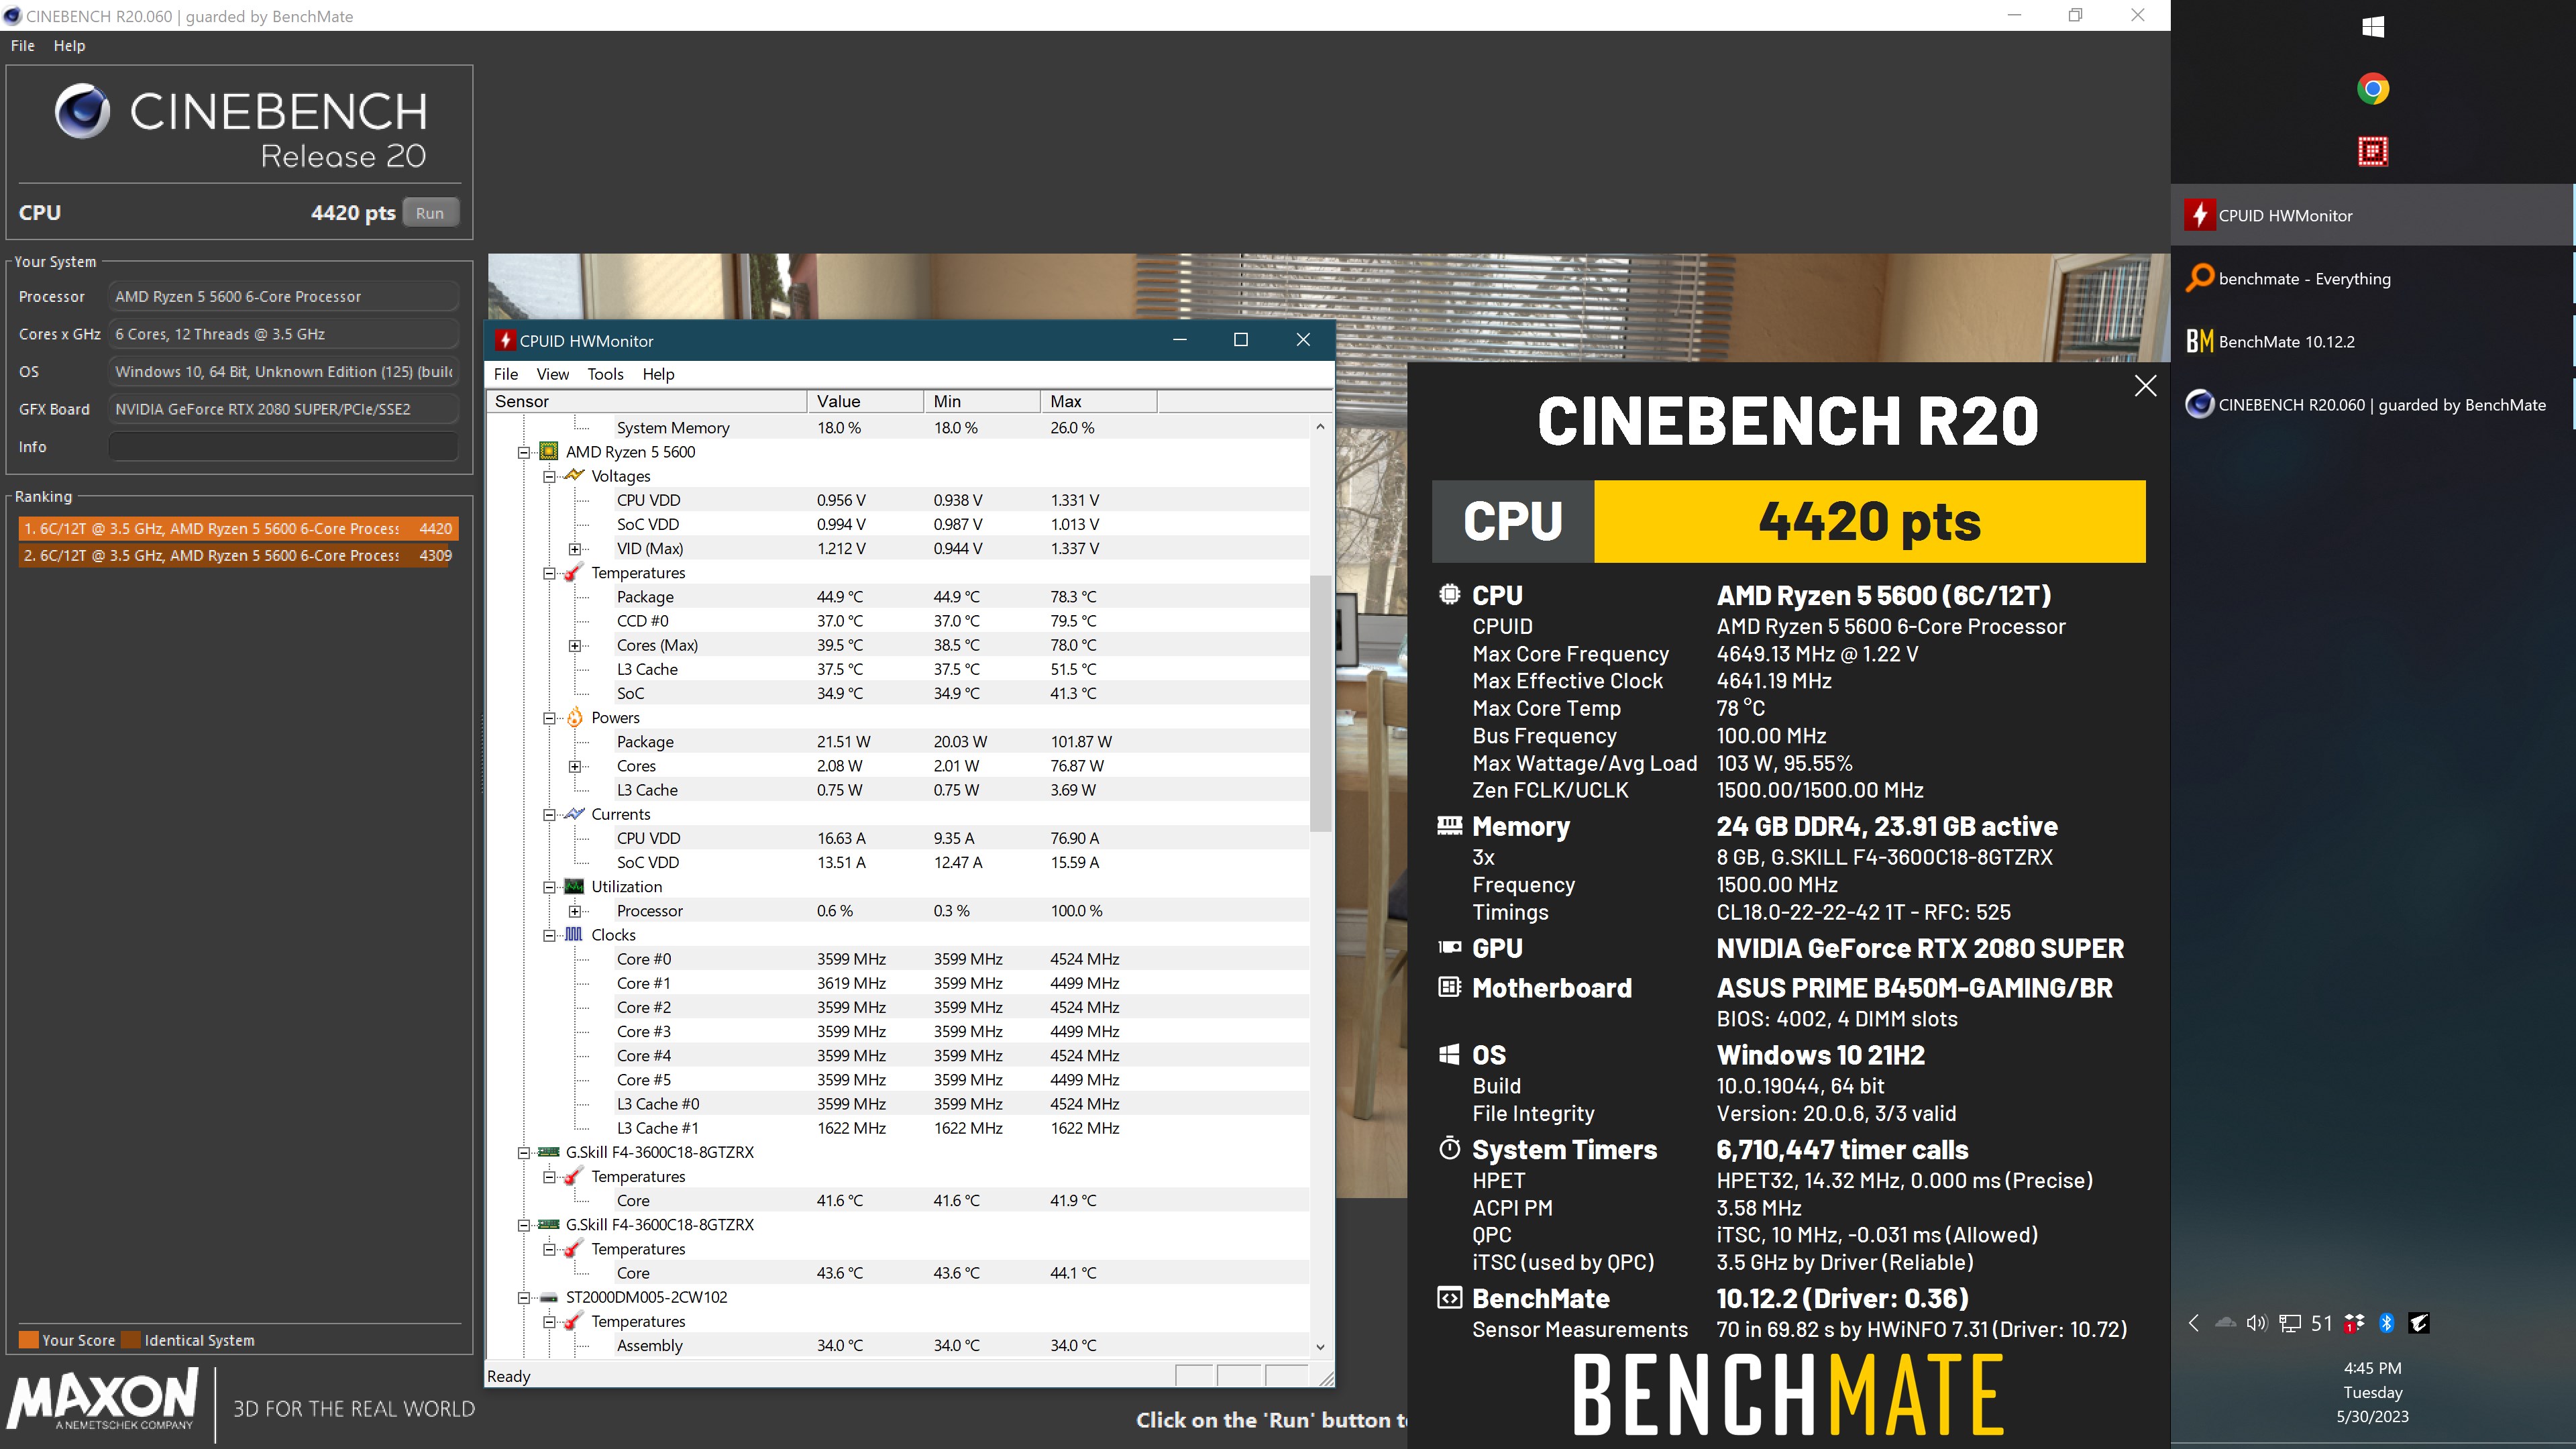Image resolution: width=2576 pixels, height=1449 pixels.
Task: Select the L3 Cache #1 clock row
Action: click(898, 1128)
